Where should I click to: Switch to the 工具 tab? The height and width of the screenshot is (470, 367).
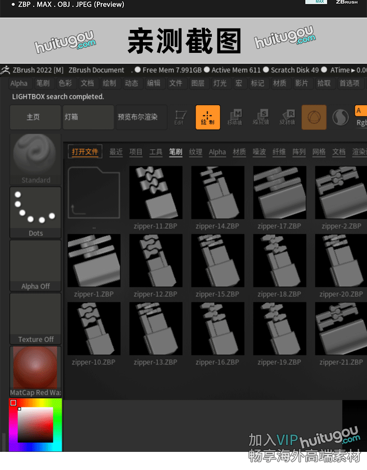coord(156,152)
